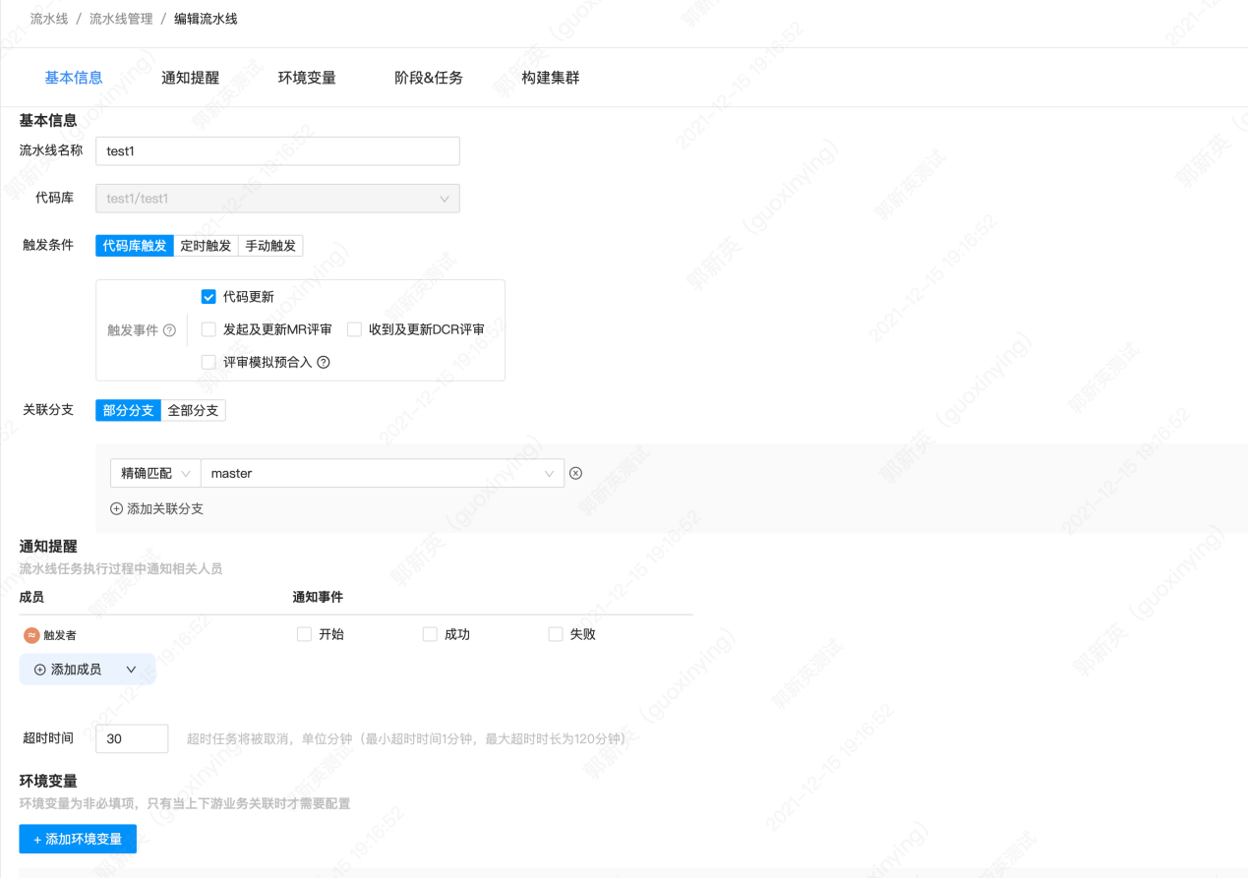The height and width of the screenshot is (878, 1248).
Task: Open the 构建集群 tab
Action: tap(551, 77)
